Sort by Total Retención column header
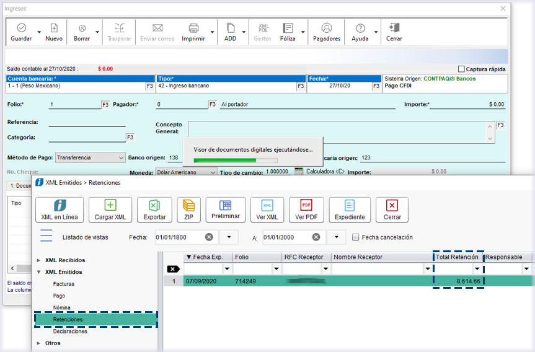Screen dimensions: 535x352 (x=458, y=257)
